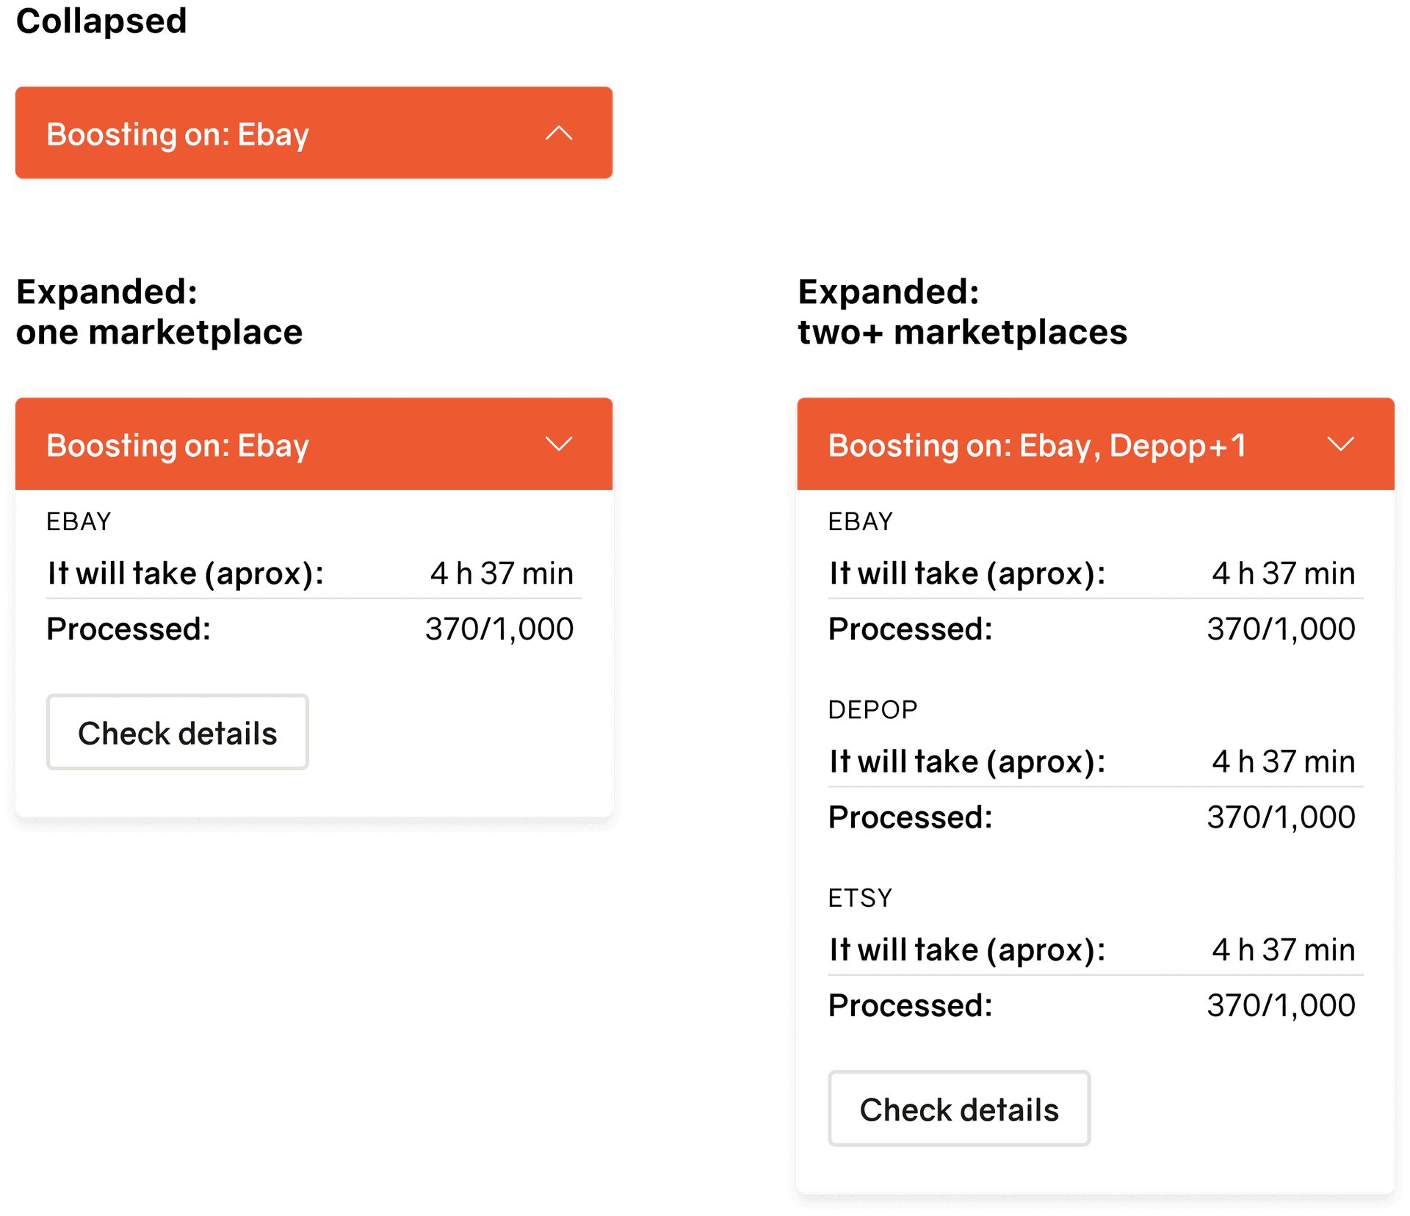1410x1216 pixels.
Task: Click the "Expanded: one marketplace" heading
Action: pos(159,312)
